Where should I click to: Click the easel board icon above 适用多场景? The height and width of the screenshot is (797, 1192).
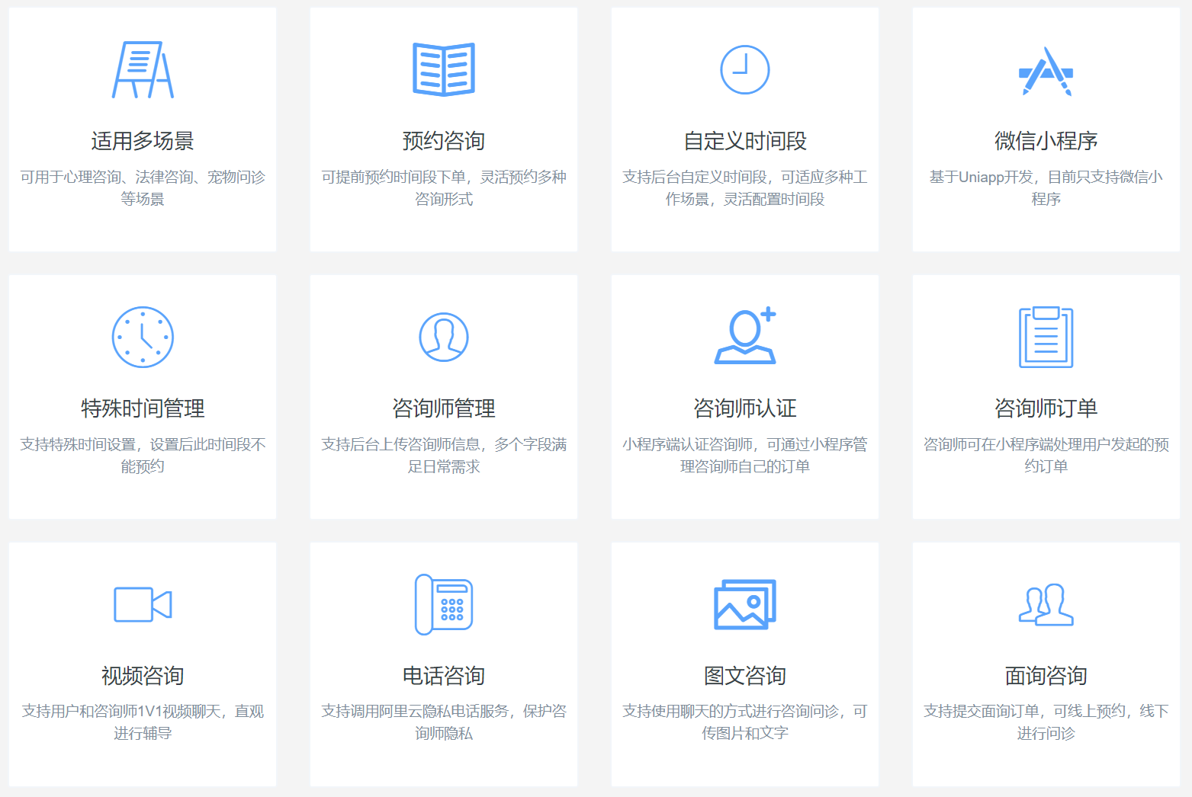[143, 69]
